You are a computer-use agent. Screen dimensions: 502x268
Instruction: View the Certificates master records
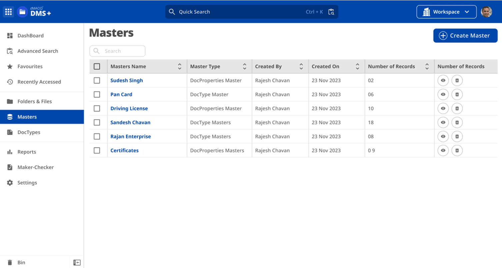tap(443, 151)
